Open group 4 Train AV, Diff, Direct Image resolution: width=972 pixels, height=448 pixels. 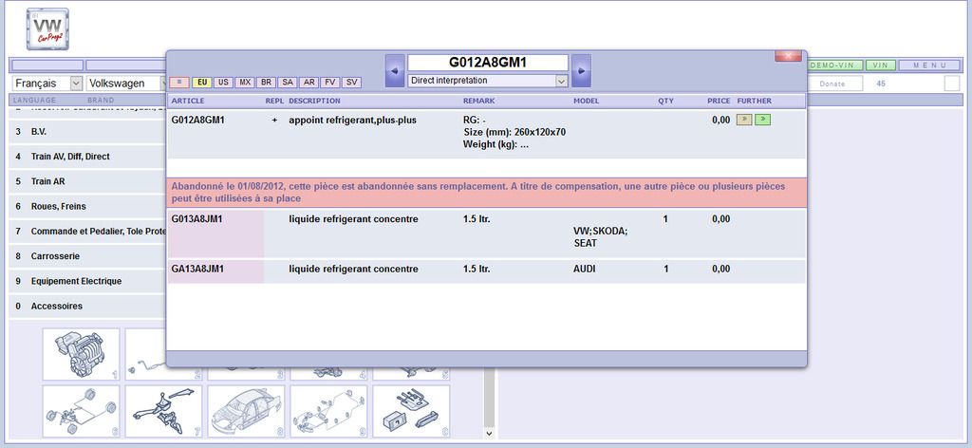[88, 157]
